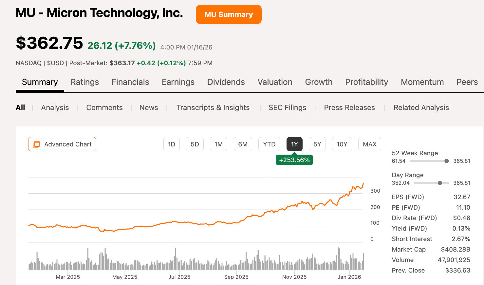This screenshot has height=285, width=484.
Task: Click the MU Summary button
Action: click(229, 14)
